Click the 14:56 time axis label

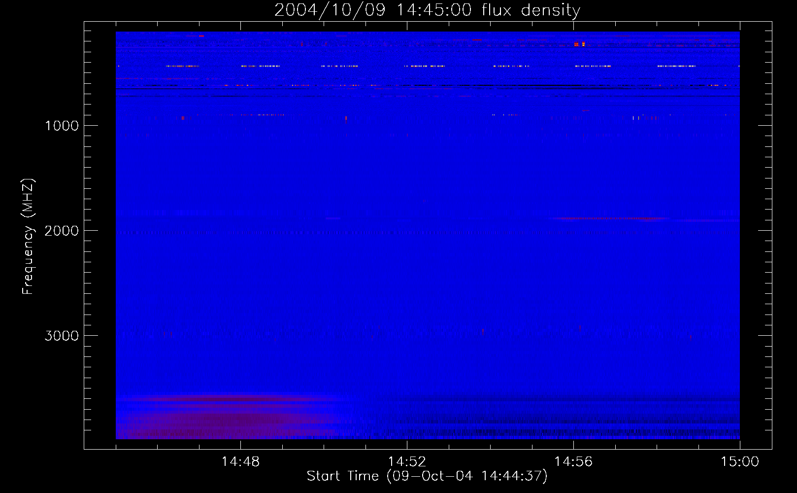pyautogui.click(x=573, y=462)
